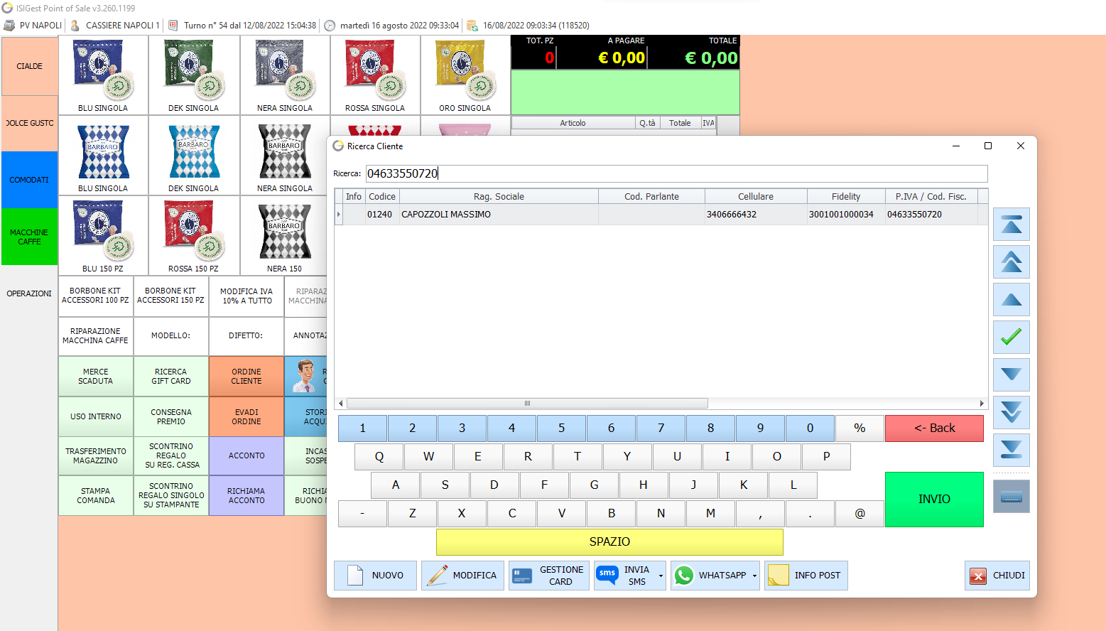
Task: Click ACCONTO button
Action: click(246, 456)
